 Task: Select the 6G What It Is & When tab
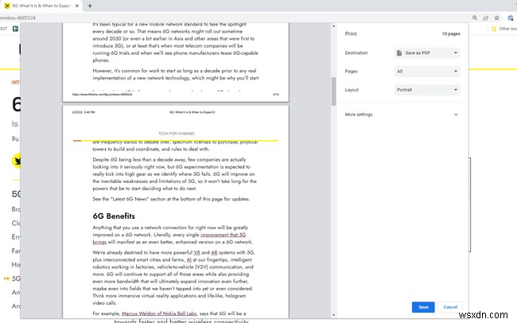point(41,6)
